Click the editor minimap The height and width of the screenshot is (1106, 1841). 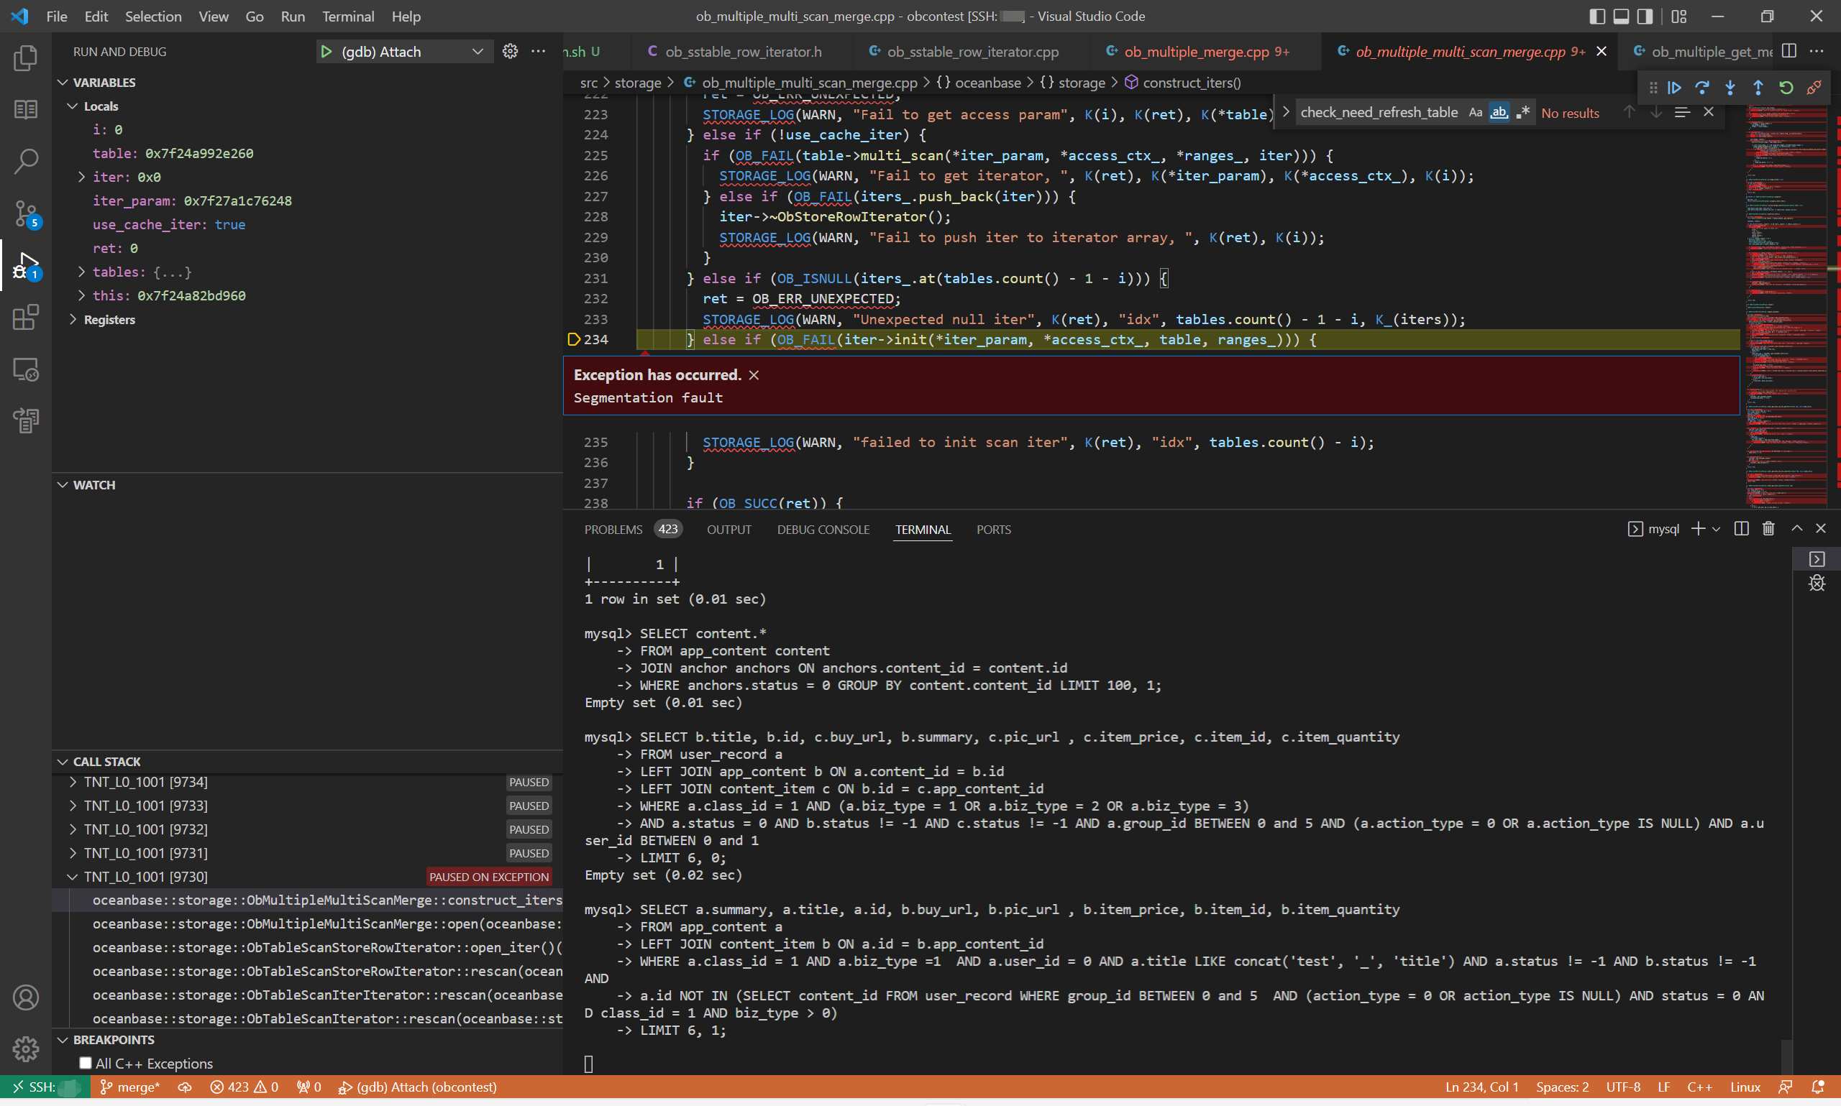click(1785, 305)
